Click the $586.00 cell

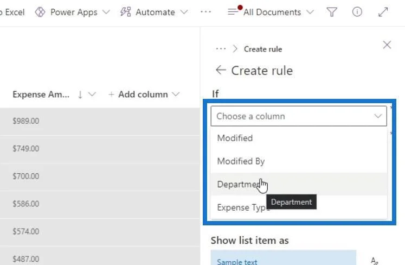coord(26,204)
